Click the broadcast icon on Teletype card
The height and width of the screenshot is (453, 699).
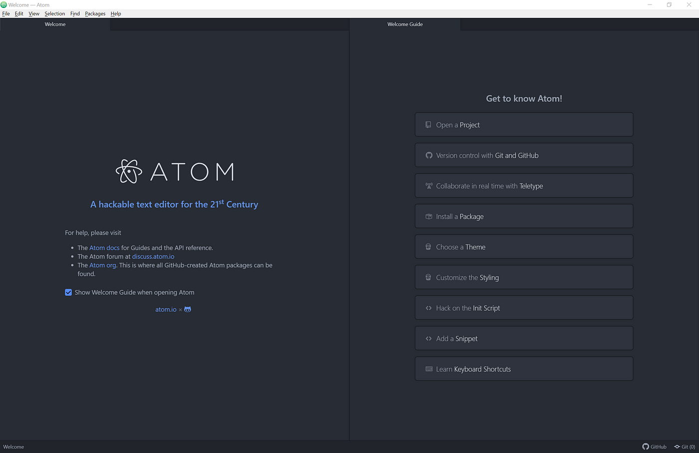(429, 186)
